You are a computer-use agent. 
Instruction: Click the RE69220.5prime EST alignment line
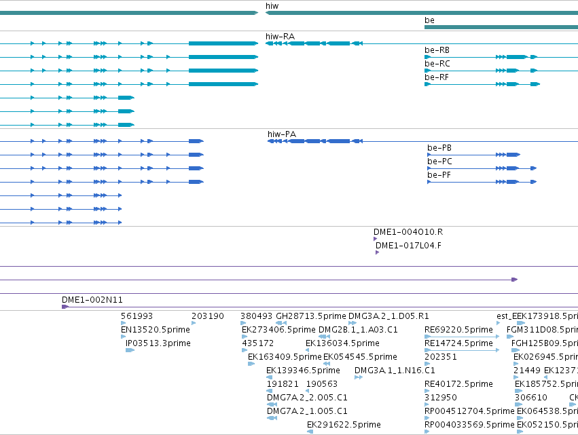coord(462,337)
